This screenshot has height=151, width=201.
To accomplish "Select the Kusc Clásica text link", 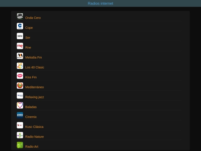I will pyautogui.click(x=34, y=127).
